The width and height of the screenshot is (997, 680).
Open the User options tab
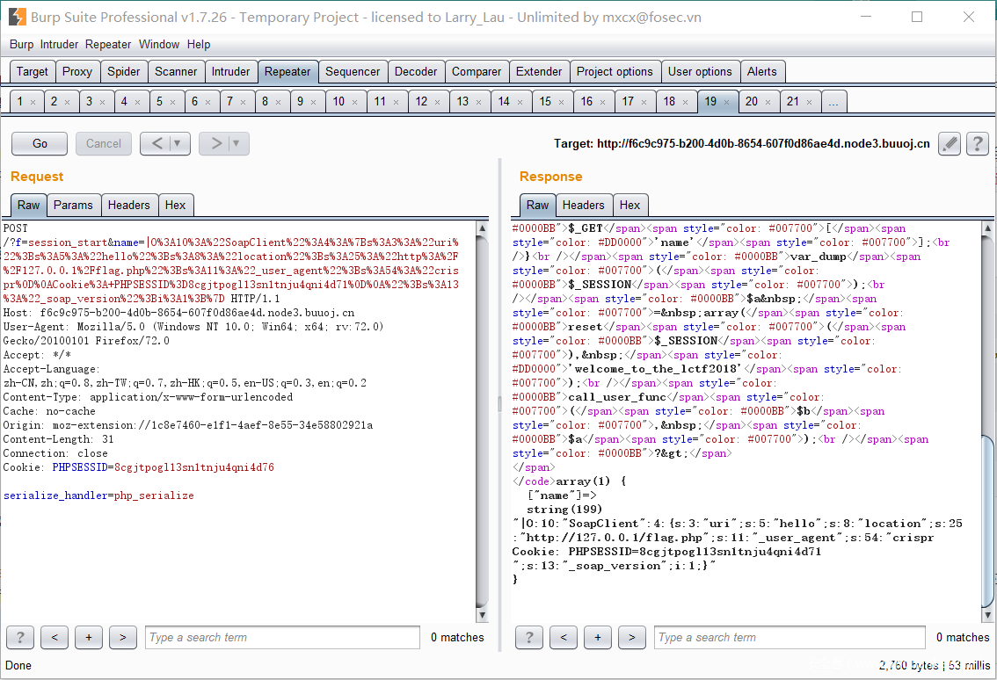pyautogui.click(x=700, y=72)
